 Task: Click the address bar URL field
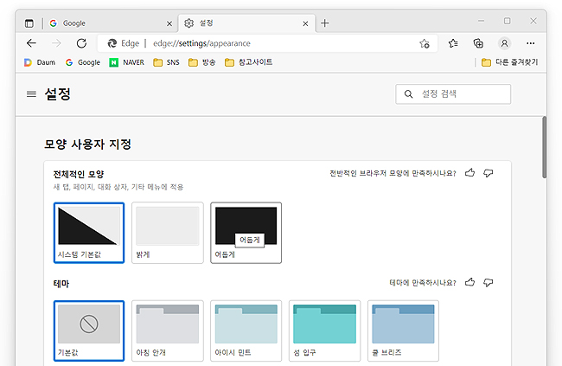click(267, 43)
